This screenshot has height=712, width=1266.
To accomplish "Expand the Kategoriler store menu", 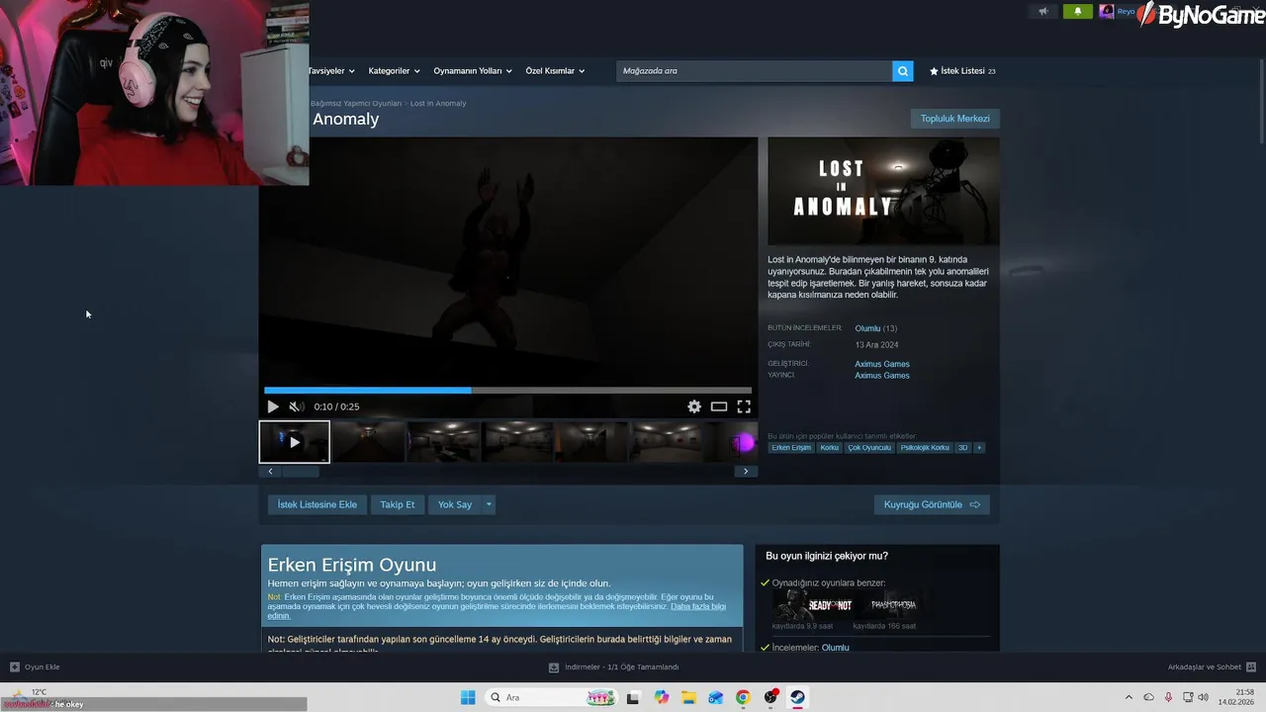I will click(394, 71).
